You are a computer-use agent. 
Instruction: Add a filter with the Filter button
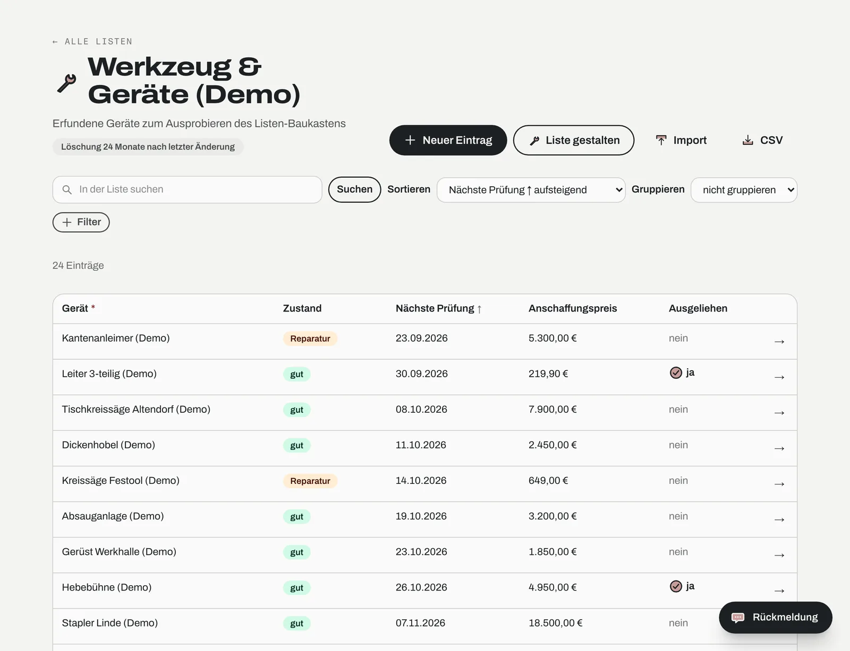81,222
